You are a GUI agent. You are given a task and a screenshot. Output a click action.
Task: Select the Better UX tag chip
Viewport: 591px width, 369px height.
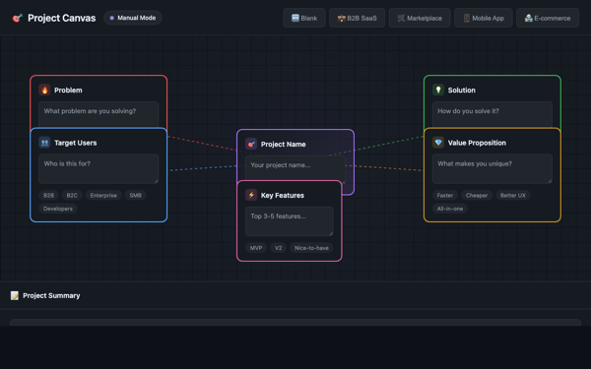513,196
